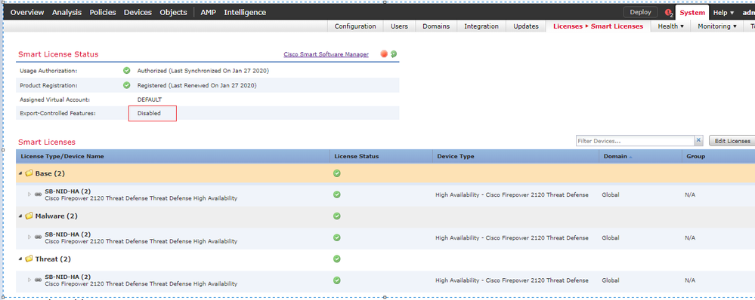Open the AMP menu

point(208,13)
